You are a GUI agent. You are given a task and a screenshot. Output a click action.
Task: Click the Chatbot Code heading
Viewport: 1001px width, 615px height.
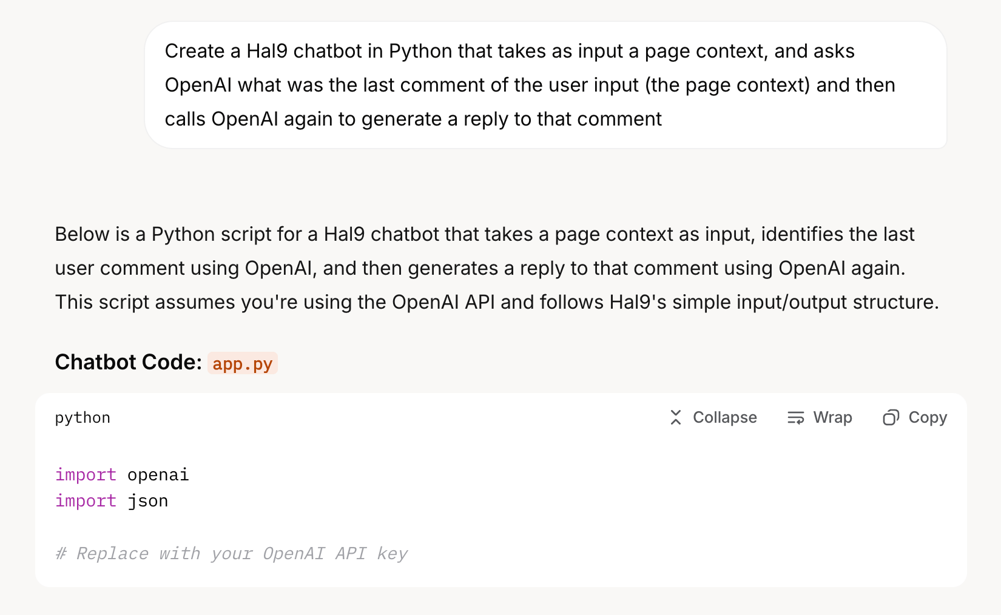click(128, 362)
